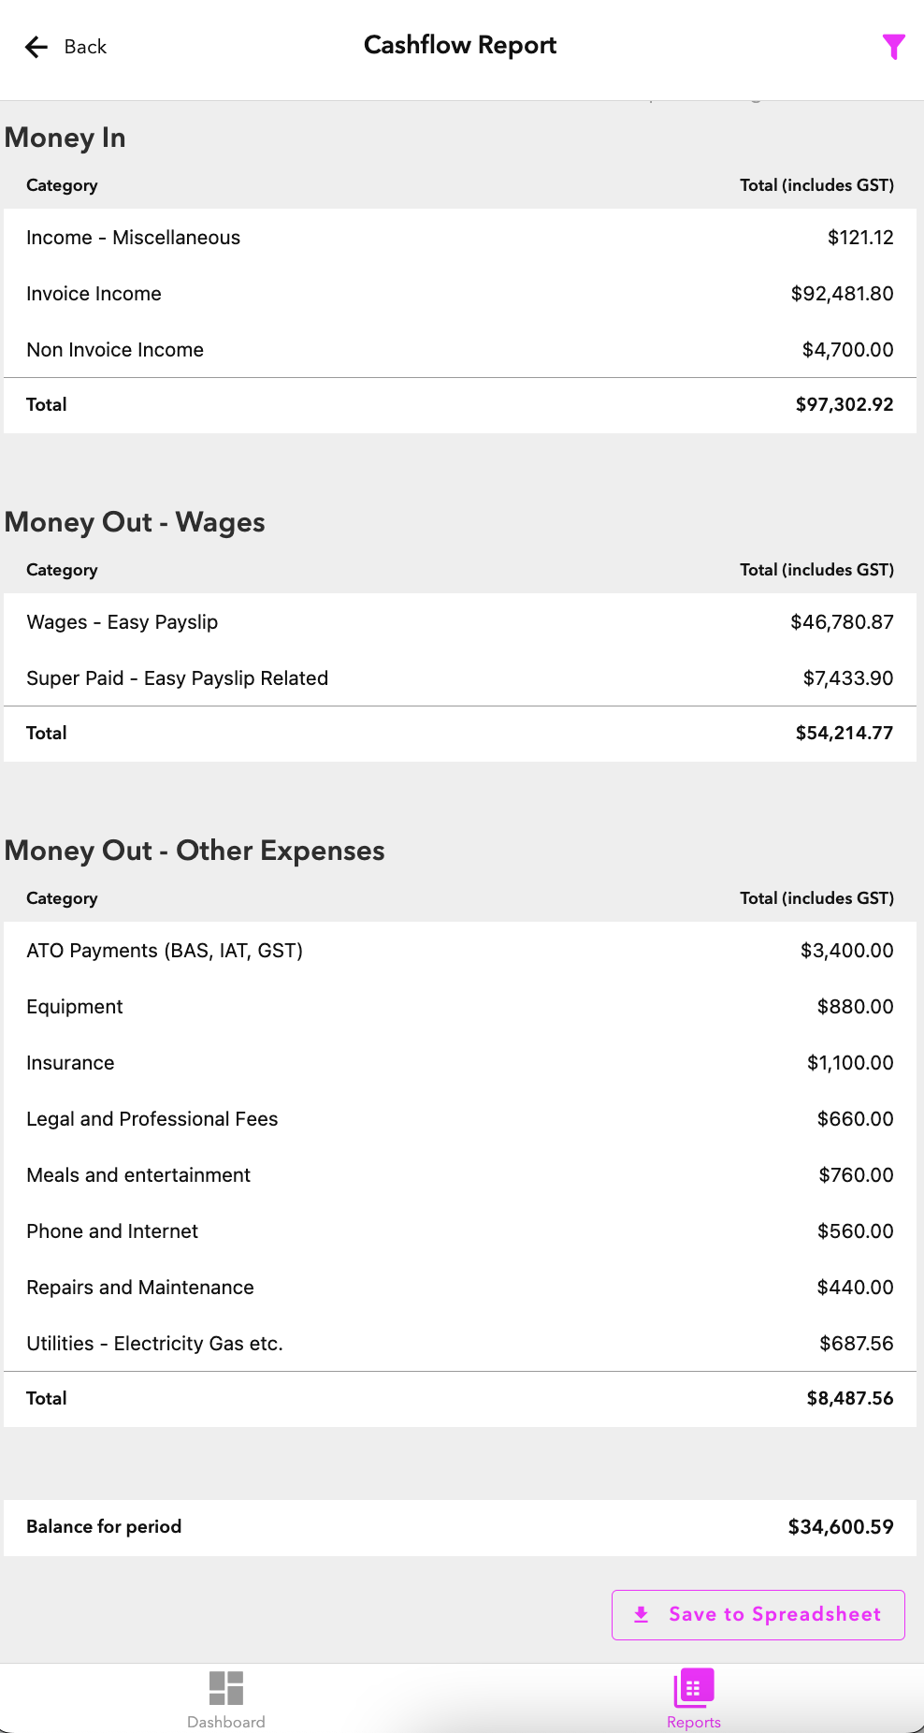Select the Utilities - Electricity Gas row
This screenshot has height=1733, width=924.
460,1344
